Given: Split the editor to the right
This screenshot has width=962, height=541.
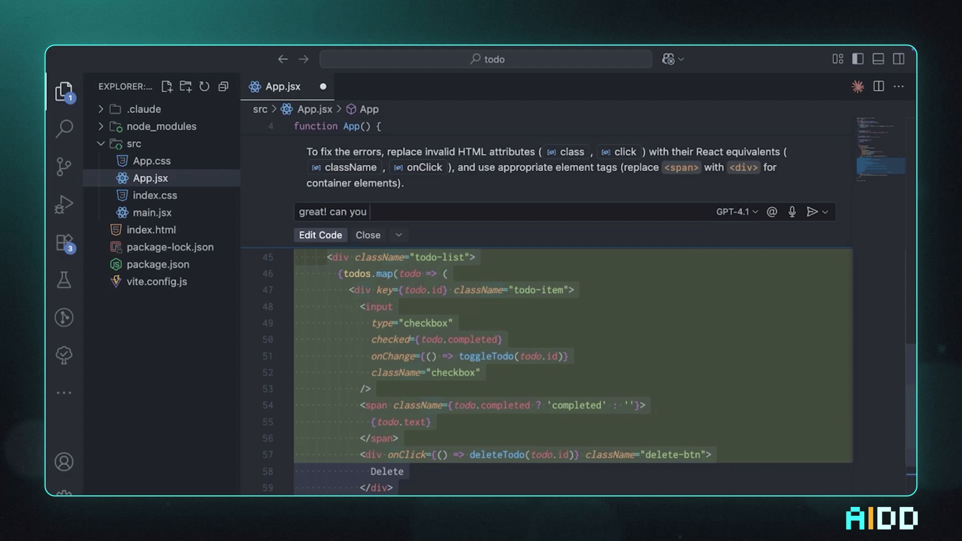Looking at the screenshot, I should coord(879,87).
